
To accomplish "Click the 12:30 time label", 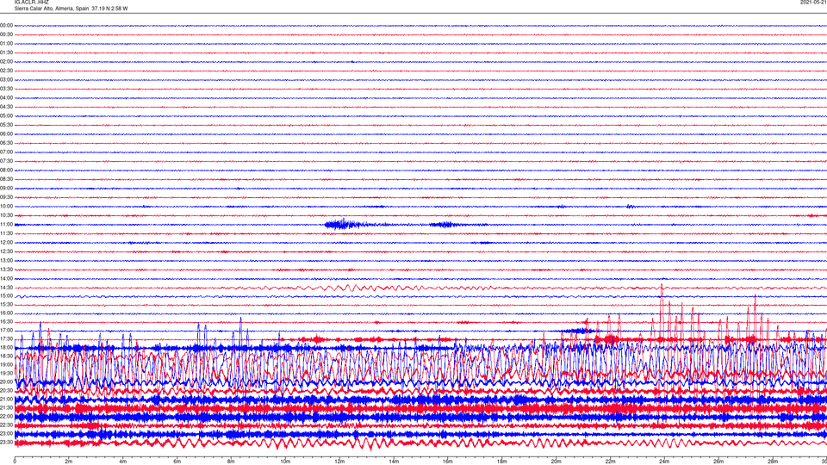I will (6, 251).
